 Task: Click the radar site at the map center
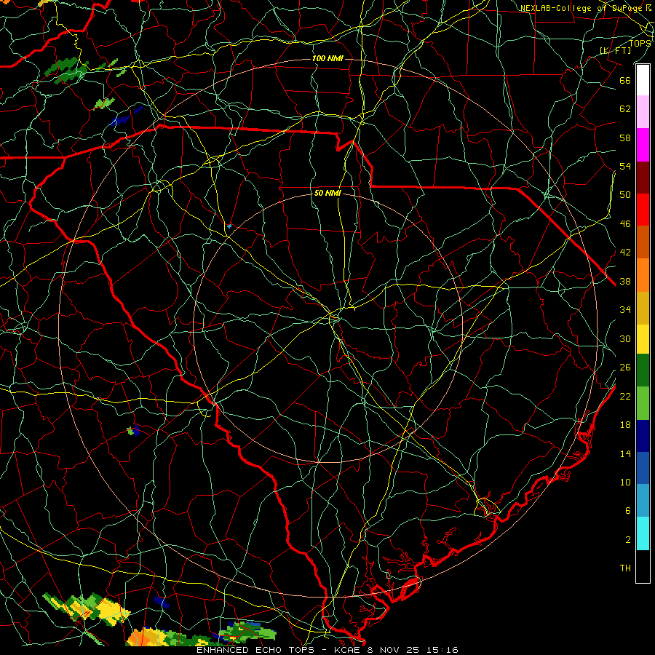click(328, 328)
